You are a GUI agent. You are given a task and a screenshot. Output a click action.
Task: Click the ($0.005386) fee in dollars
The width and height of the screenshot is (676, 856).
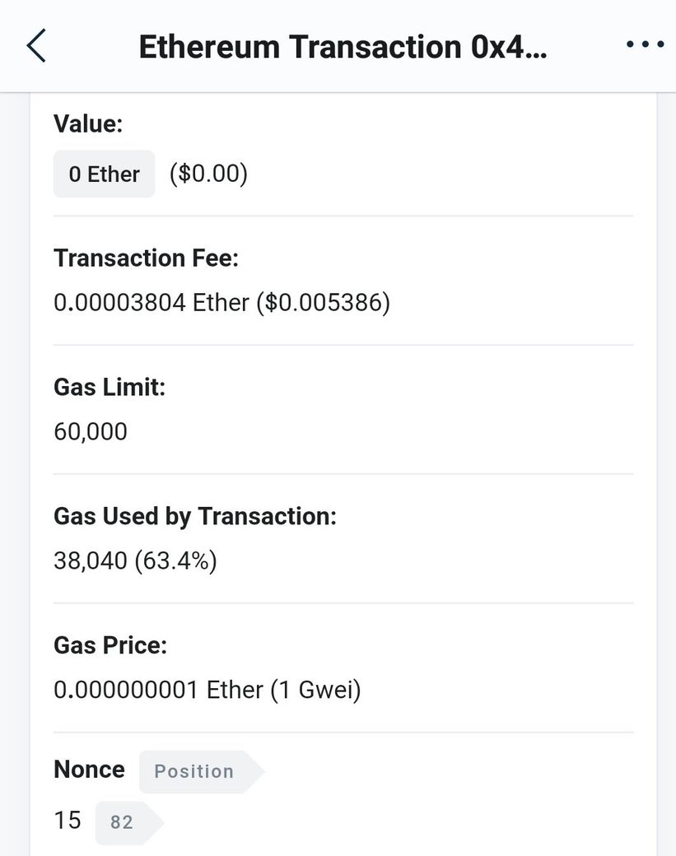click(323, 303)
